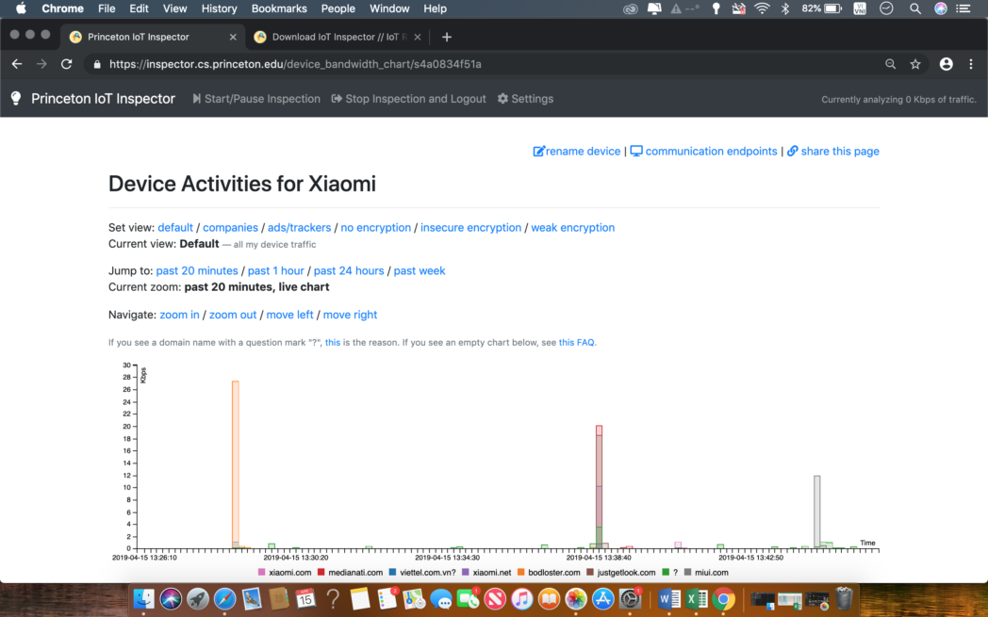This screenshot has width=988, height=617.
Task: Set view to companies
Action: [230, 228]
